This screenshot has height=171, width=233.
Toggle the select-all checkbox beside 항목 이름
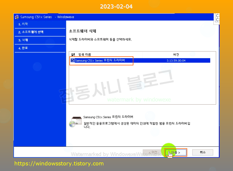(x=73, y=55)
